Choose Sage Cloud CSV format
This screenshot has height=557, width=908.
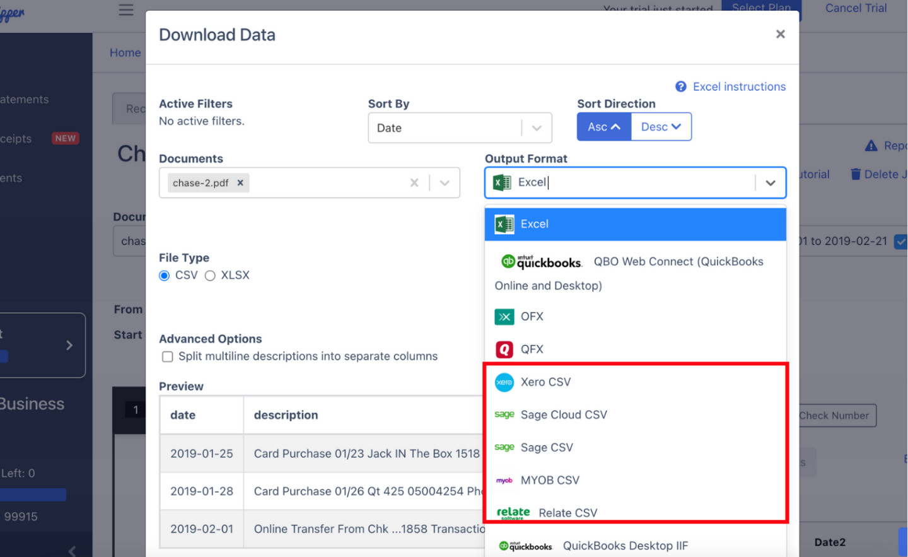point(635,415)
